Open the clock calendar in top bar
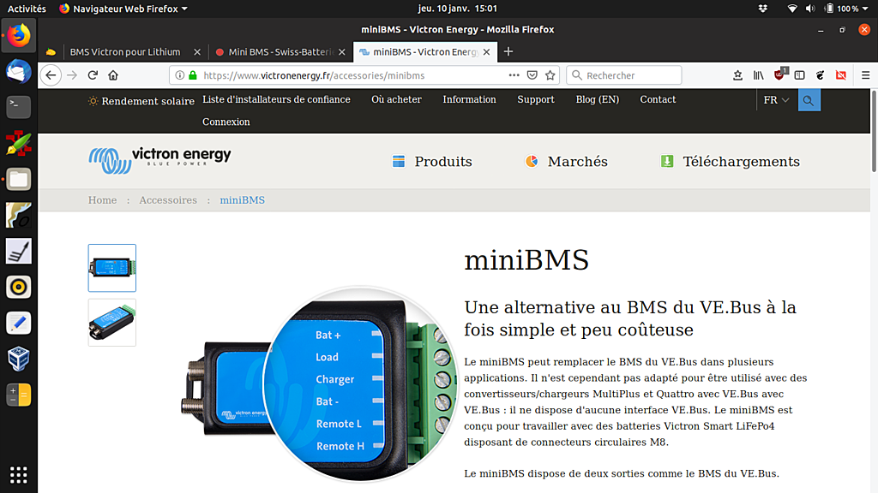The height and width of the screenshot is (493, 878). pyautogui.click(x=458, y=9)
